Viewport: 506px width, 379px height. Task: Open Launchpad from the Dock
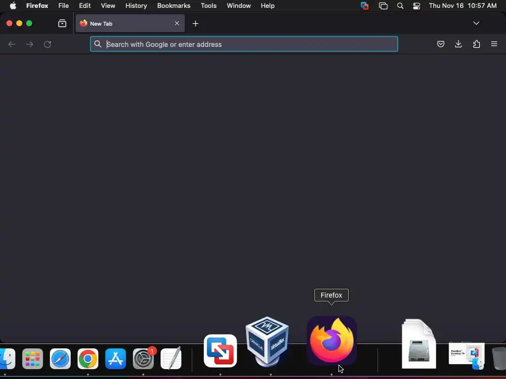click(x=33, y=358)
